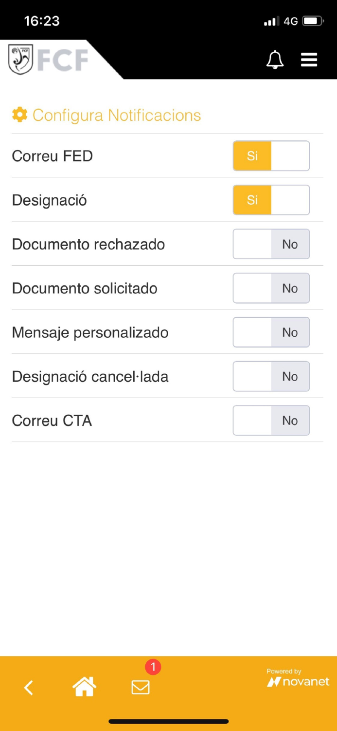Click the gear icon beside Configura Notificacions
Viewport: 337px width, 731px height.
[18, 115]
